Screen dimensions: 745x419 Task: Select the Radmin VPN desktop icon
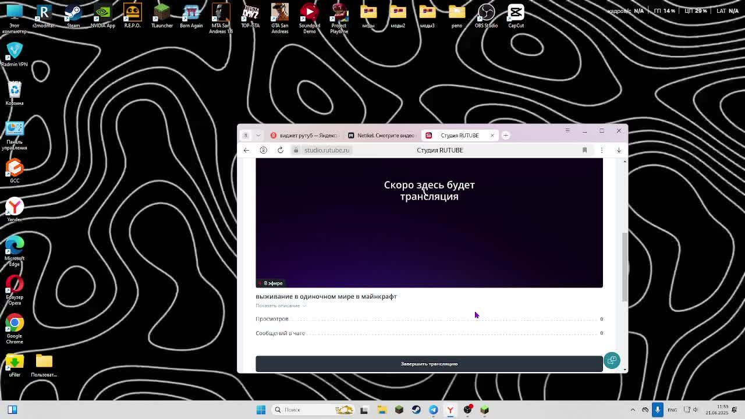click(x=15, y=55)
